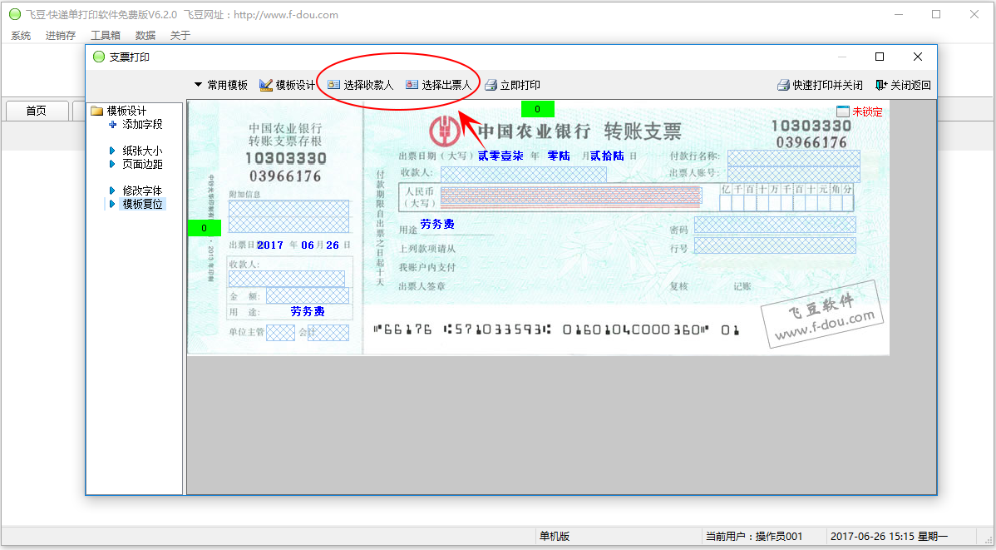This screenshot has height=550, width=996.
Task: Select the month text 零陆
Action: (559, 156)
